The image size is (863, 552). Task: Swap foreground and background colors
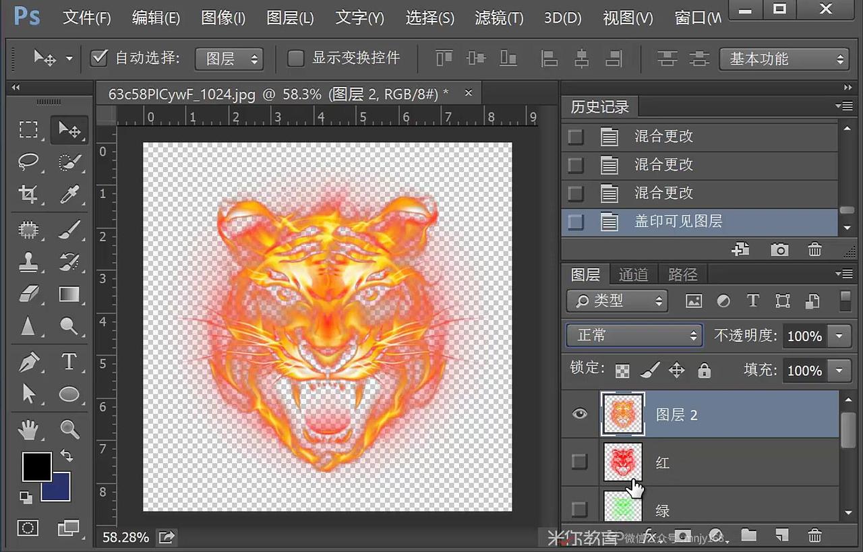pyautogui.click(x=66, y=455)
